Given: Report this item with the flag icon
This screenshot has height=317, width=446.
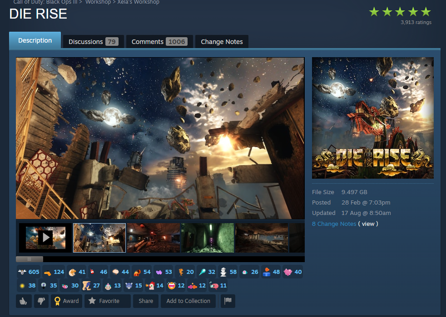Looking at the screenshot, I should click(x=228, y=301).
